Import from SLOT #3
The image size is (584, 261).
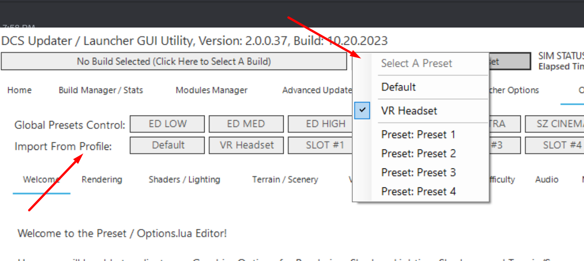[505, 145]
